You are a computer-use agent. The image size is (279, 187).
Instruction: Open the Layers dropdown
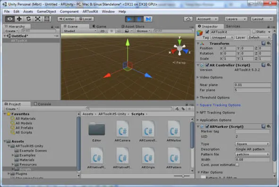coord(236,19)
